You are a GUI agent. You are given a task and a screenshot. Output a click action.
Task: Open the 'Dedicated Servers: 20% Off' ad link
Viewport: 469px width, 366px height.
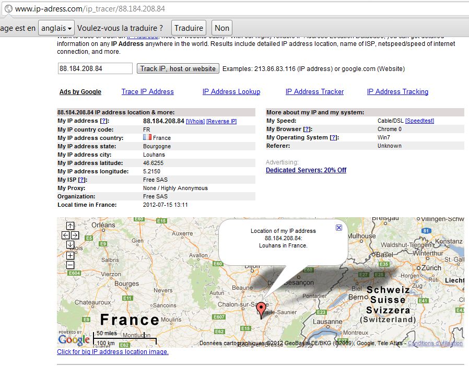[306, 170]
